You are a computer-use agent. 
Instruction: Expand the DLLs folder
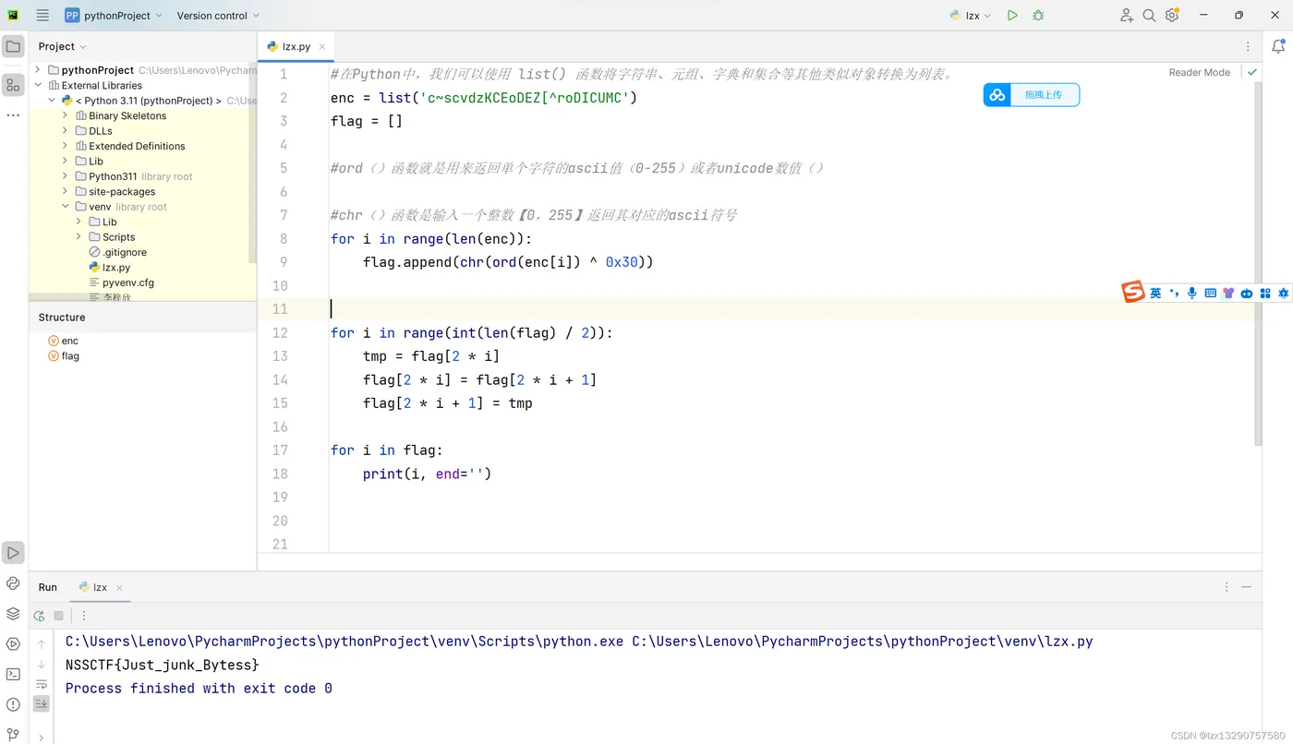point(66,131)
